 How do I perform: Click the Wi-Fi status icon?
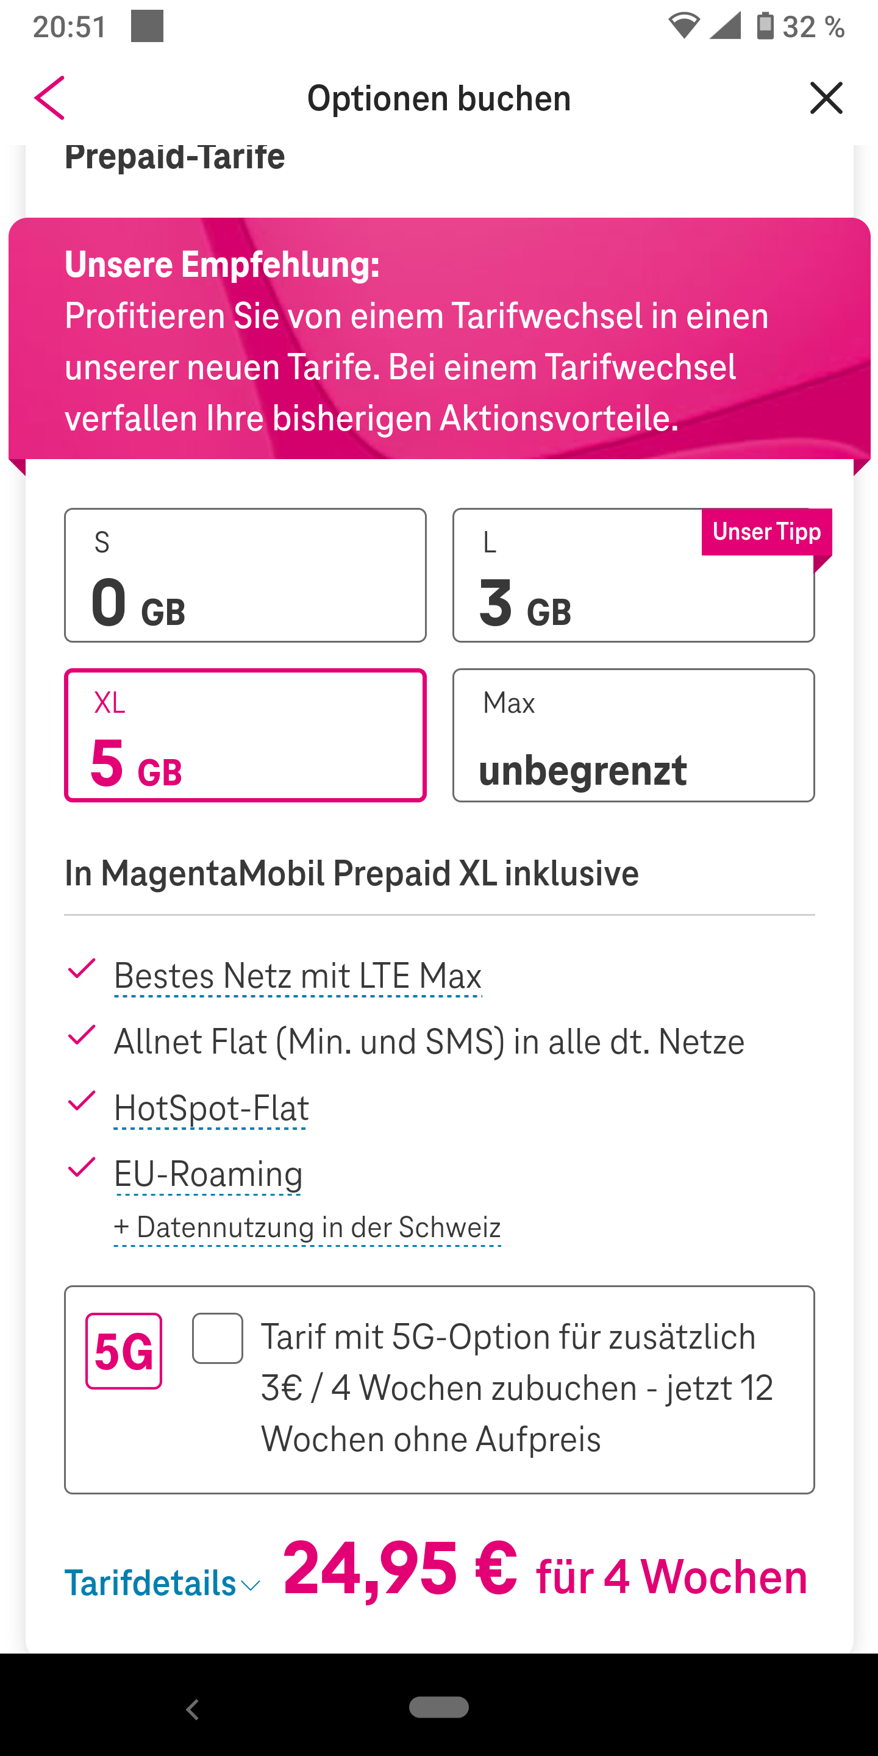click(x=685, y=26)
